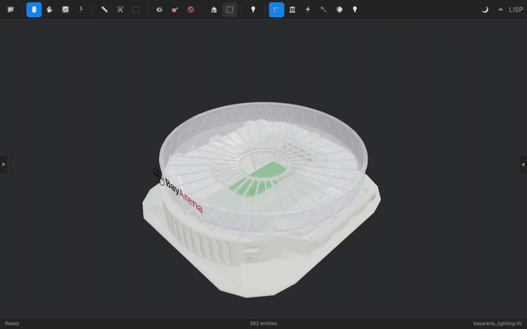
Task: Click the 'bayarena_lighting.ifc' file name
Action: point(497,323)
